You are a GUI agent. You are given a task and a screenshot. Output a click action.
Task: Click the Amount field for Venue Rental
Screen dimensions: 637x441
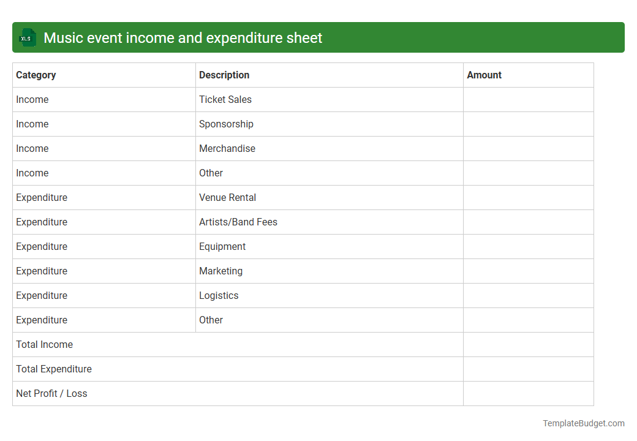[528, 197]
